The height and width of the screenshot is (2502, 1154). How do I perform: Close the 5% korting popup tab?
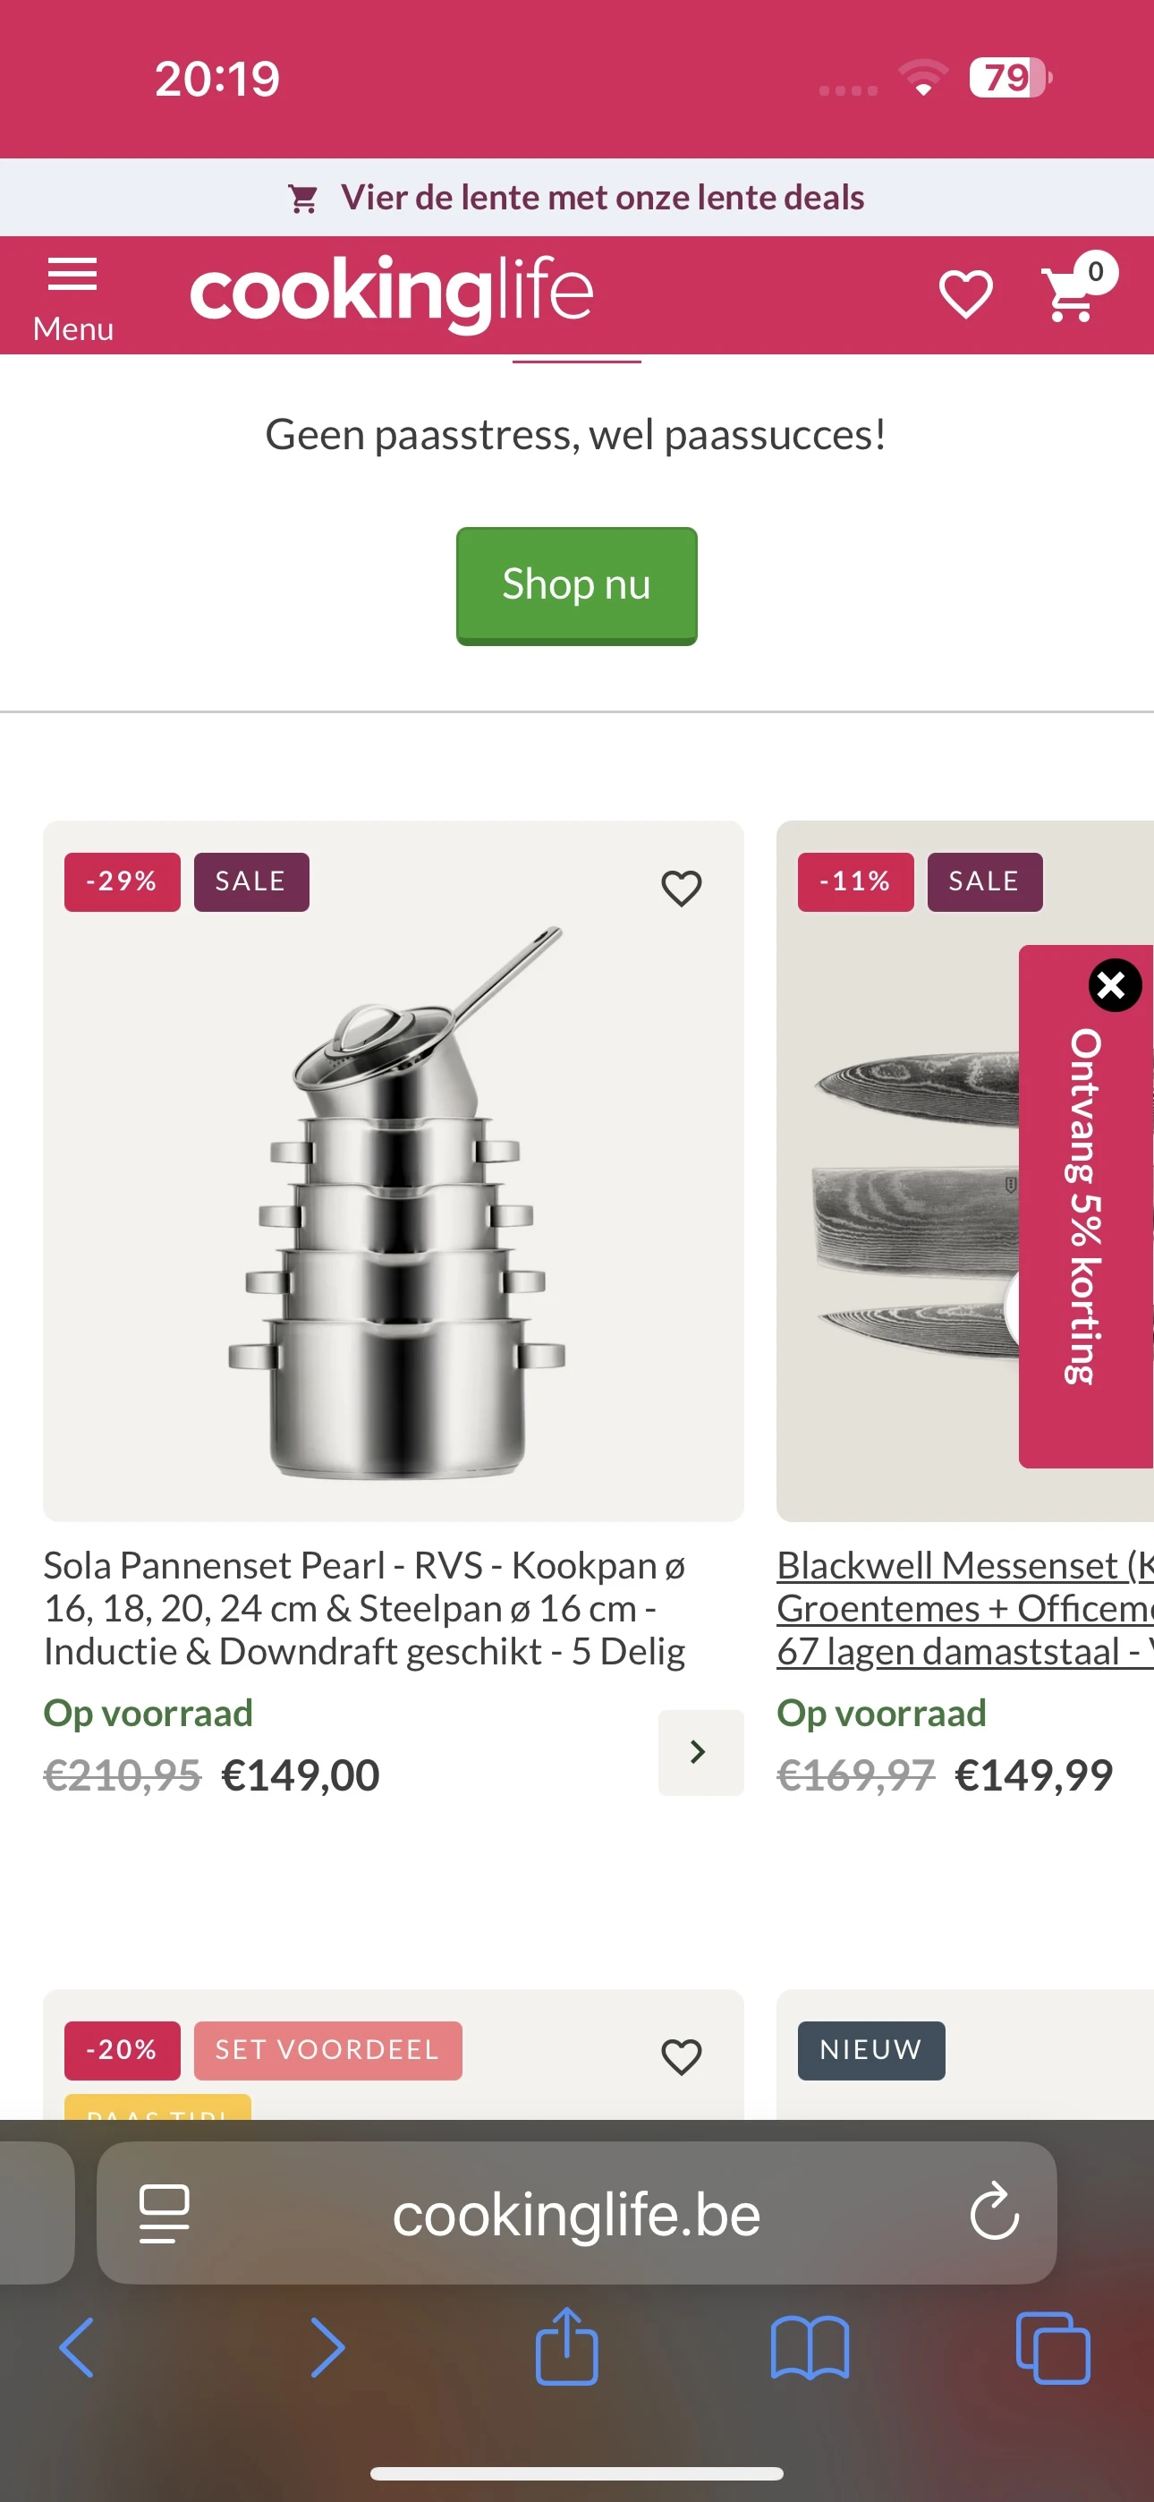tap(1113, 985)
